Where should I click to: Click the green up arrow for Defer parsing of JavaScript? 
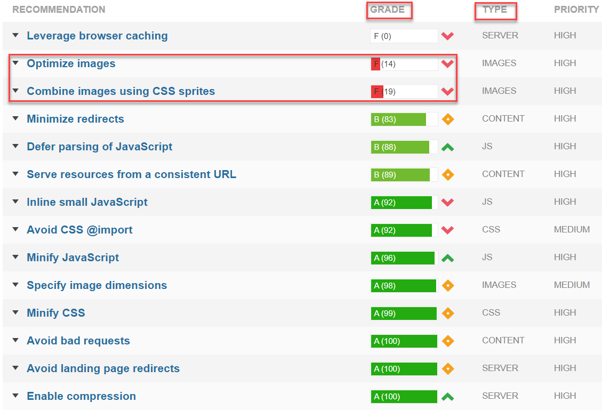coord(448,147)
